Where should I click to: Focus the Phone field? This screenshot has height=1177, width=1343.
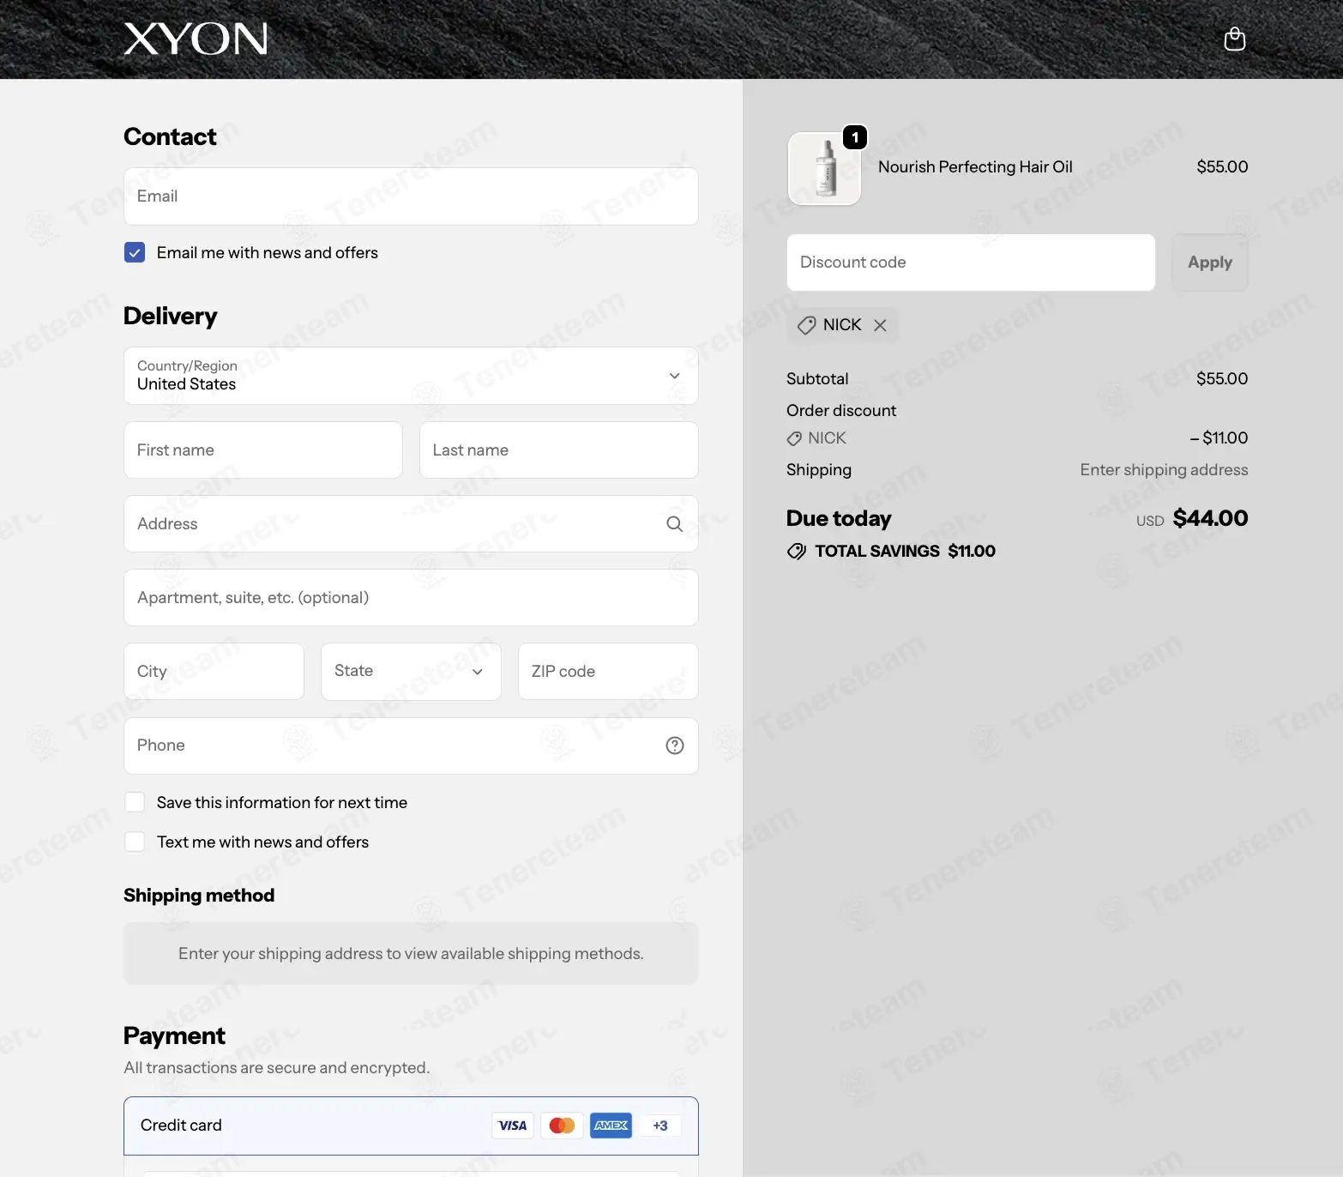pos(411,745)
